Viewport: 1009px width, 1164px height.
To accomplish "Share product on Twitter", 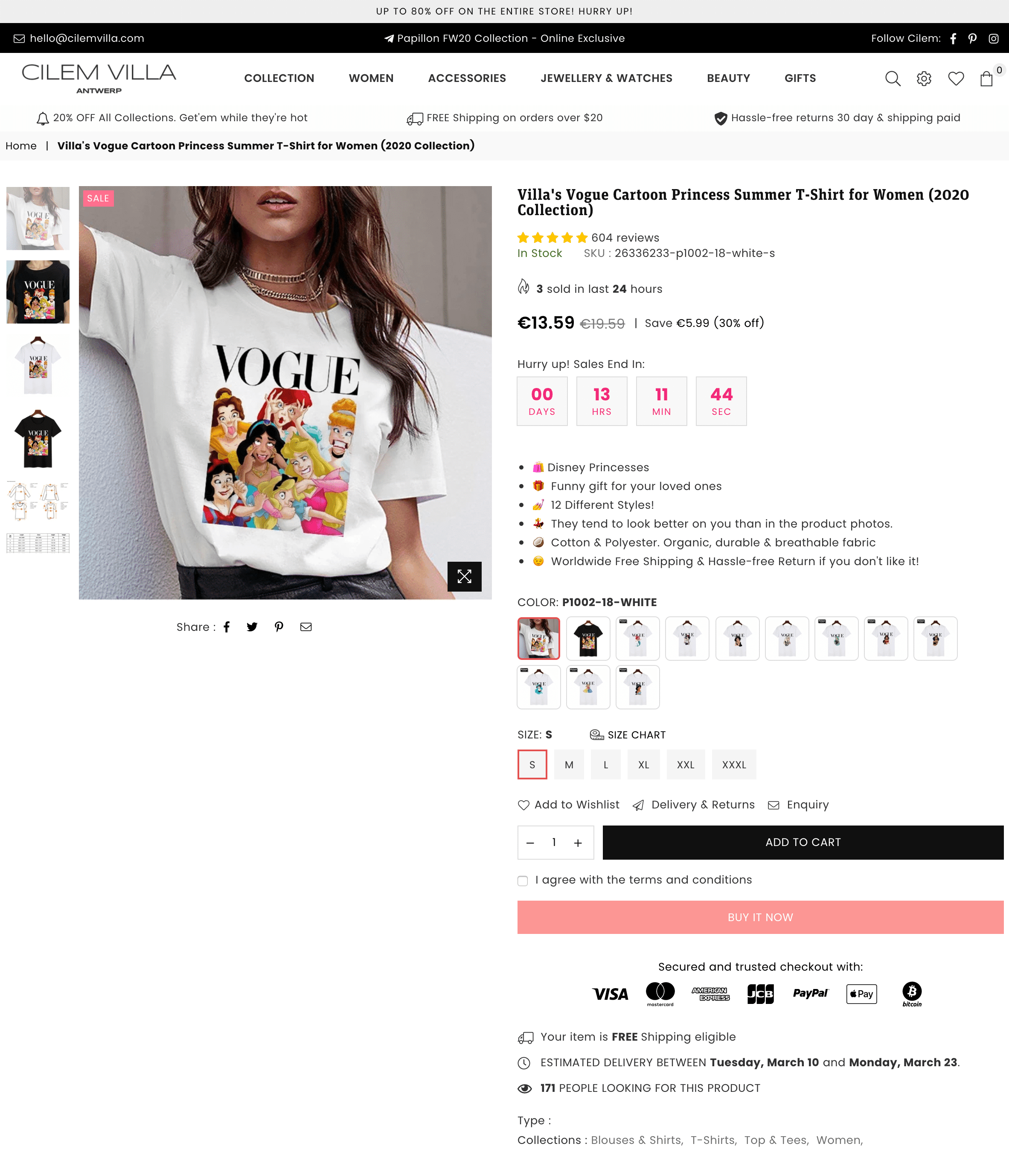I will tap(252, 627).
